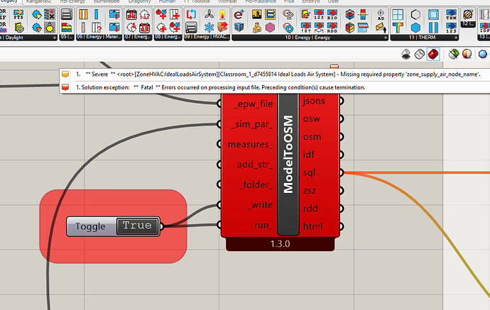Click the _sim_par_ input parameter
490x310 pixels.
coord(252,124)
